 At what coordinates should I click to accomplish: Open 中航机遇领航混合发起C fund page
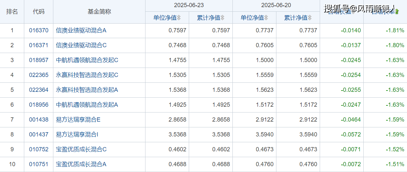[x=87, y=60]
